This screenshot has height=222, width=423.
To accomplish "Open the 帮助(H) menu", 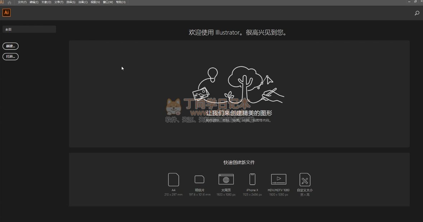I will pyautogui.click(x=121, y=2).
